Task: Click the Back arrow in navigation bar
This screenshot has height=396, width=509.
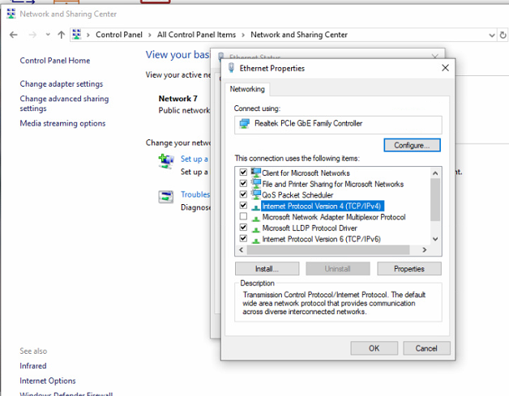Action: (x=13, y=35)
